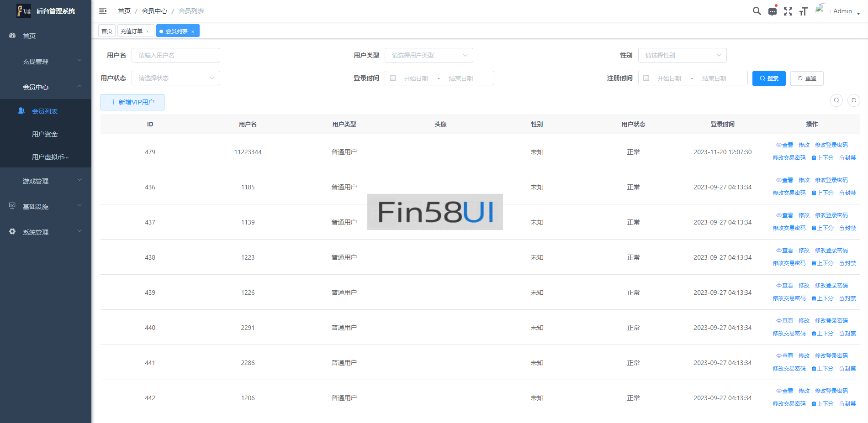868x423 pixels.
Task: Expand the 游戏管理 sidebar menu
Action: point(46,181)
